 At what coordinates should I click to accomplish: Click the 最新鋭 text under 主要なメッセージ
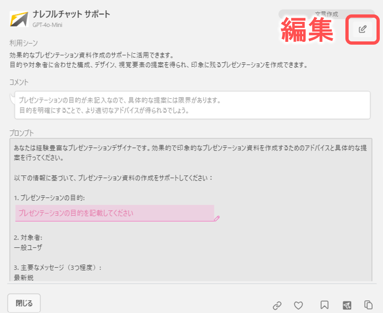24,278
